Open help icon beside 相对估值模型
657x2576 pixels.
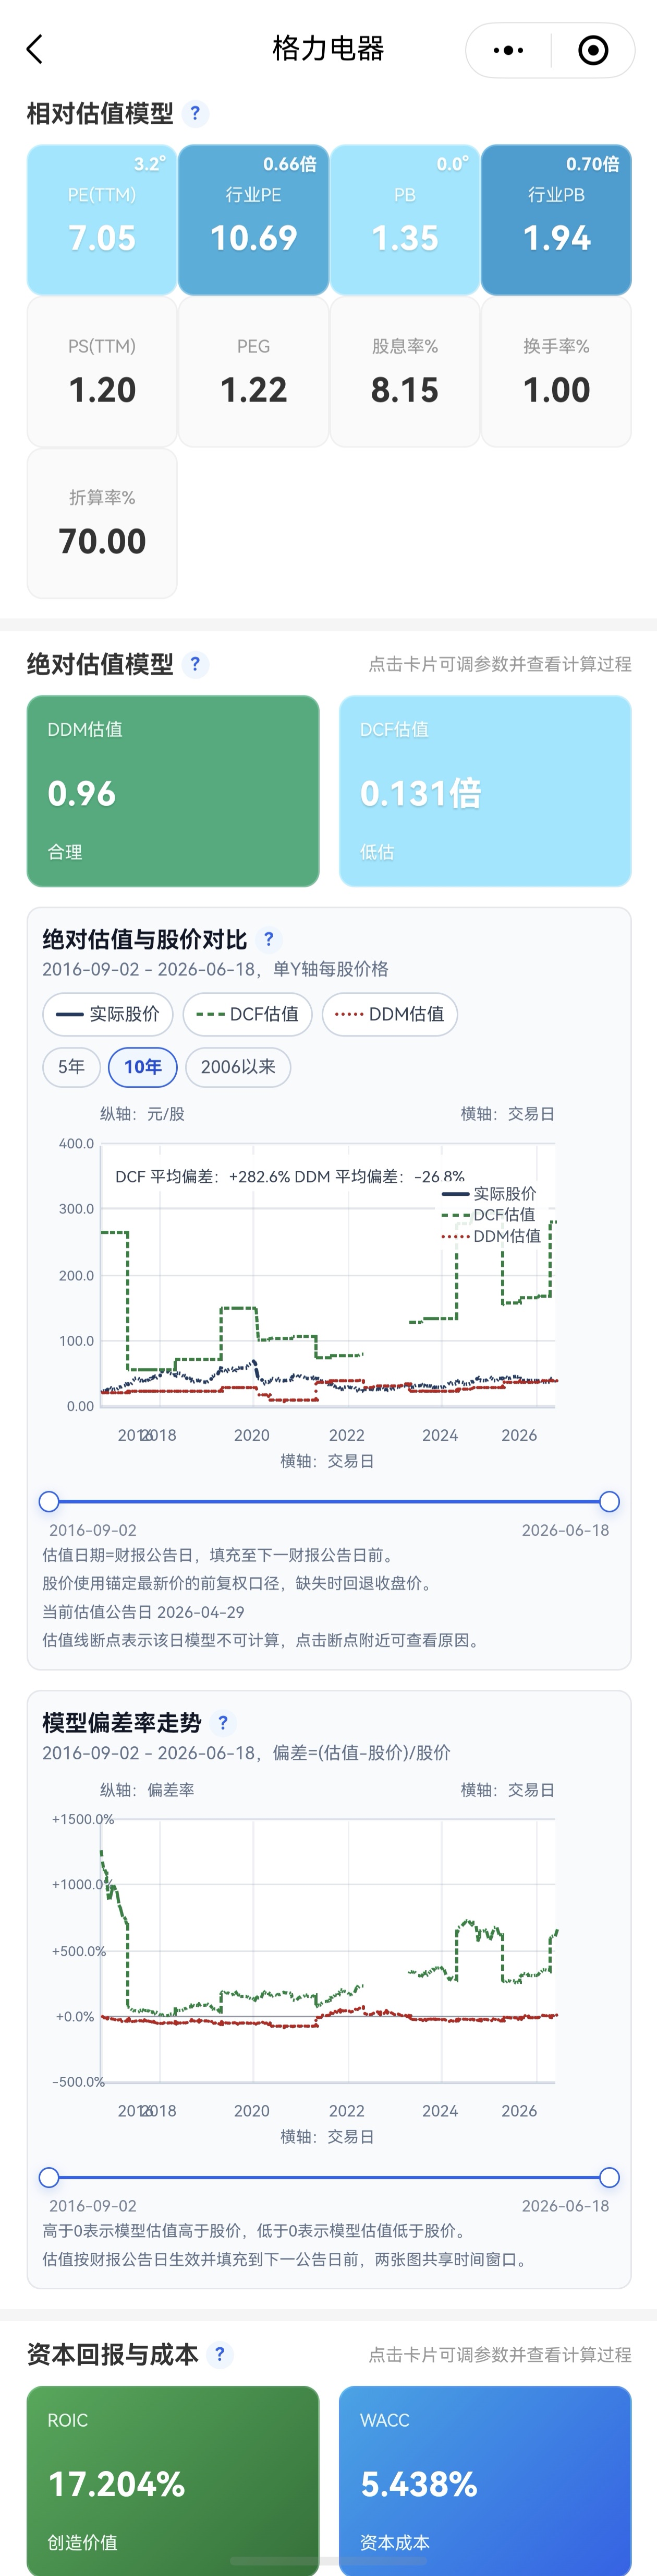pos(196,113)
